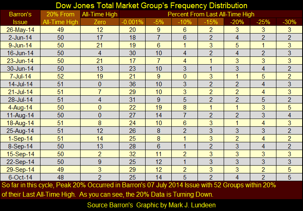
Task: Select the peak value 52 in 7-Jul-14 row
Action: [x=60, y=76]
